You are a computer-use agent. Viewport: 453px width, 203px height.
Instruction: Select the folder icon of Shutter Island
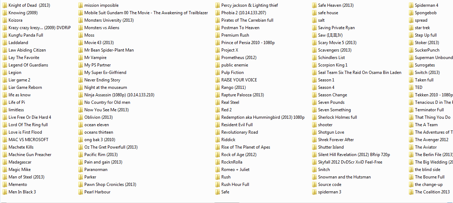[x=314, y=147]
